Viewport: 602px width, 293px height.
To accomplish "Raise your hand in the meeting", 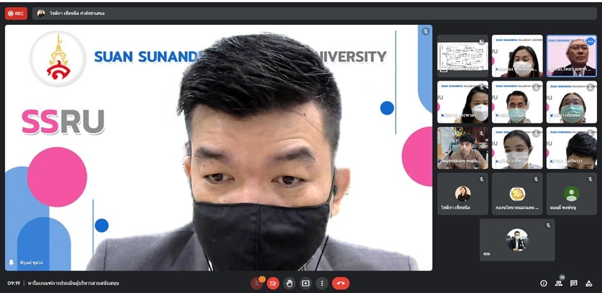I will click(289, 283).
